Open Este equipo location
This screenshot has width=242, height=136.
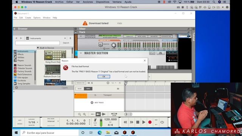pyautogui.click(x=23, y=77)
